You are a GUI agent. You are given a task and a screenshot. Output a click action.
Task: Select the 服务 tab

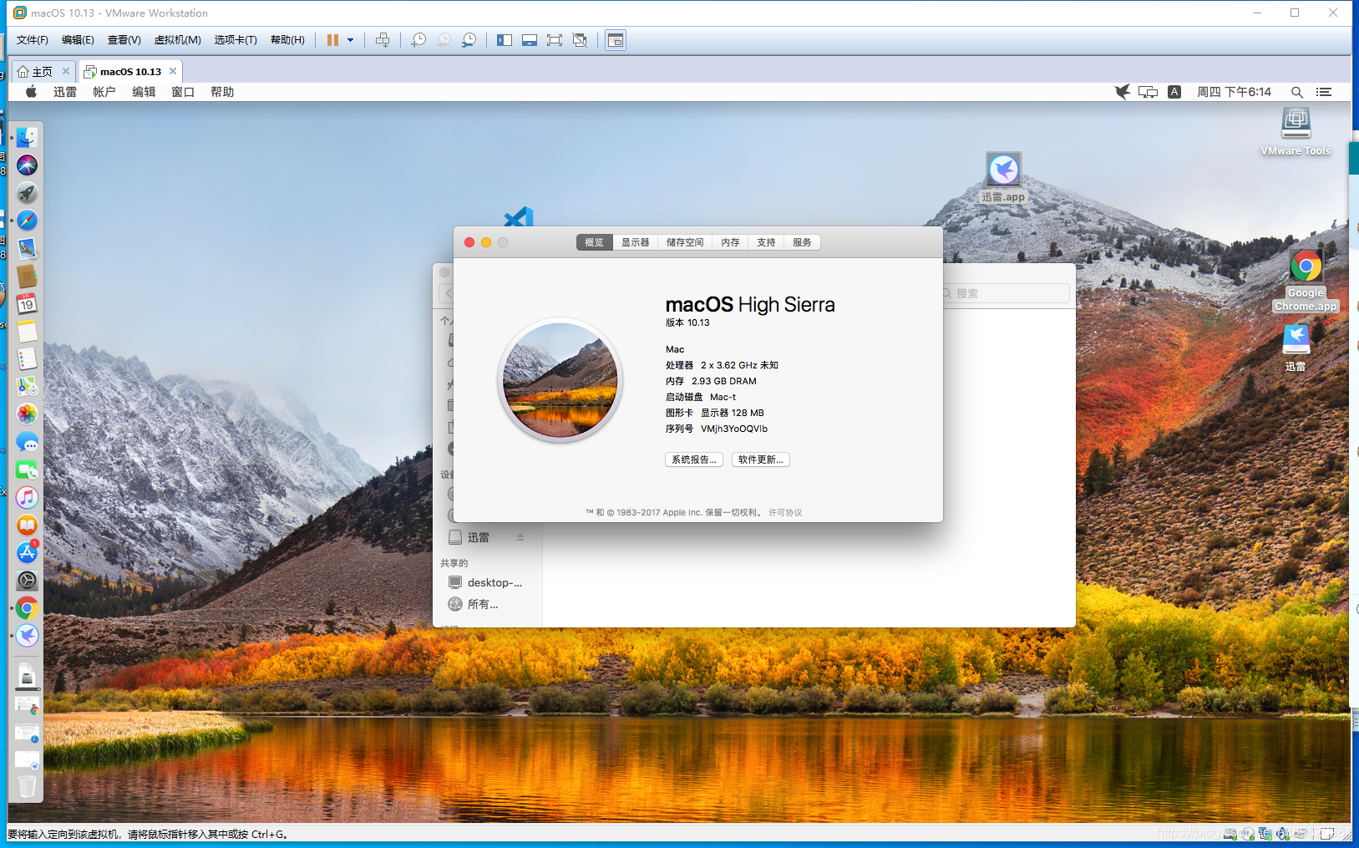802,242
